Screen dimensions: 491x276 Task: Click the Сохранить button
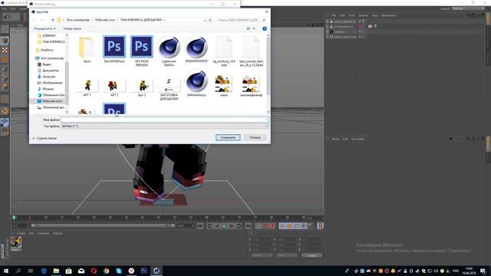pyautogui.click(x=228, y=137)
